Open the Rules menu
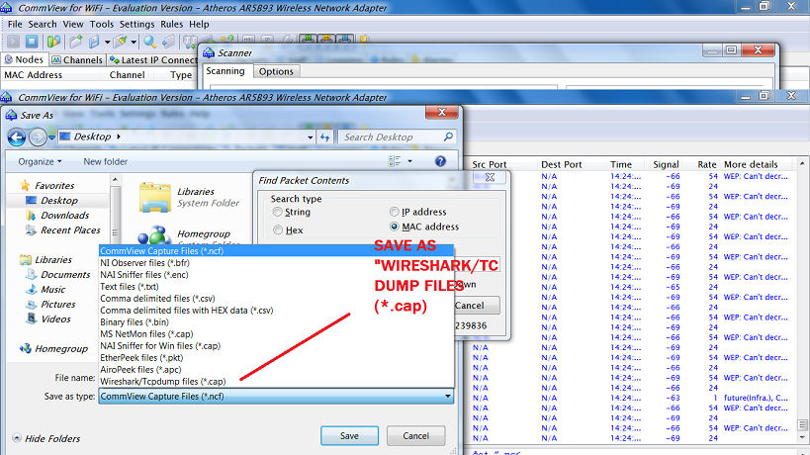This screenshot has width=810, height=455. tap(171, 25)
